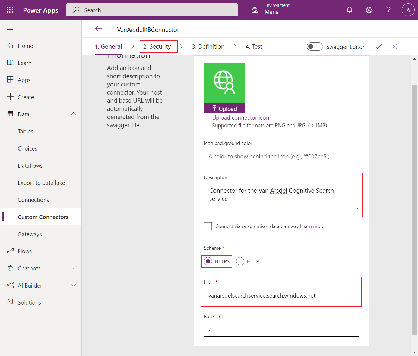Image resolution: width=418 pixels, height=356 pixels.
Task: Select the HTTPS scheme radio button
Action: click(x=208, y=261)
